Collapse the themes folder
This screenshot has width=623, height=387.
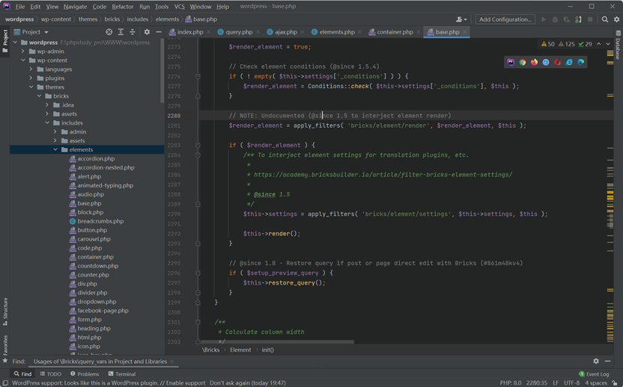[x=31, y=87]
